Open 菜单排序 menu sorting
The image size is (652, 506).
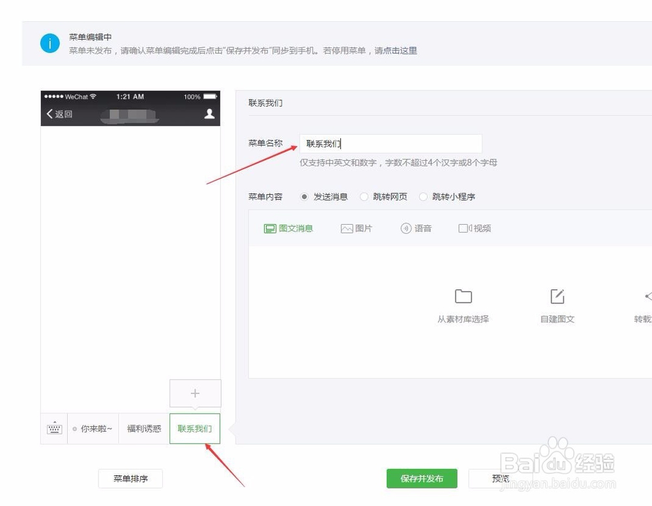130,478
